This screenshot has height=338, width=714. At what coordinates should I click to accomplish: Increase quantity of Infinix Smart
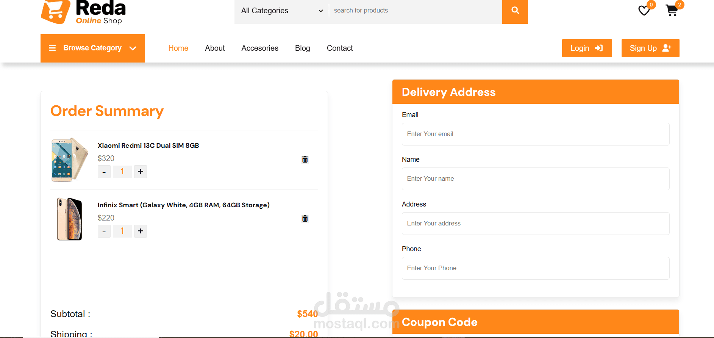pos(141,231)
